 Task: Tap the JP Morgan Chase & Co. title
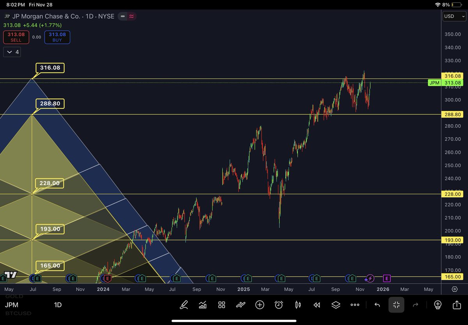point(46,17)
